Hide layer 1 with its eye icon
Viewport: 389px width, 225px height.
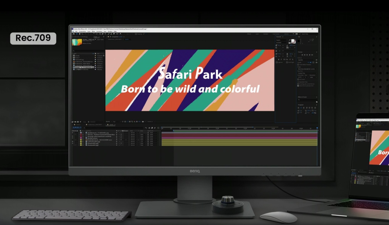[x=73, y=133]
